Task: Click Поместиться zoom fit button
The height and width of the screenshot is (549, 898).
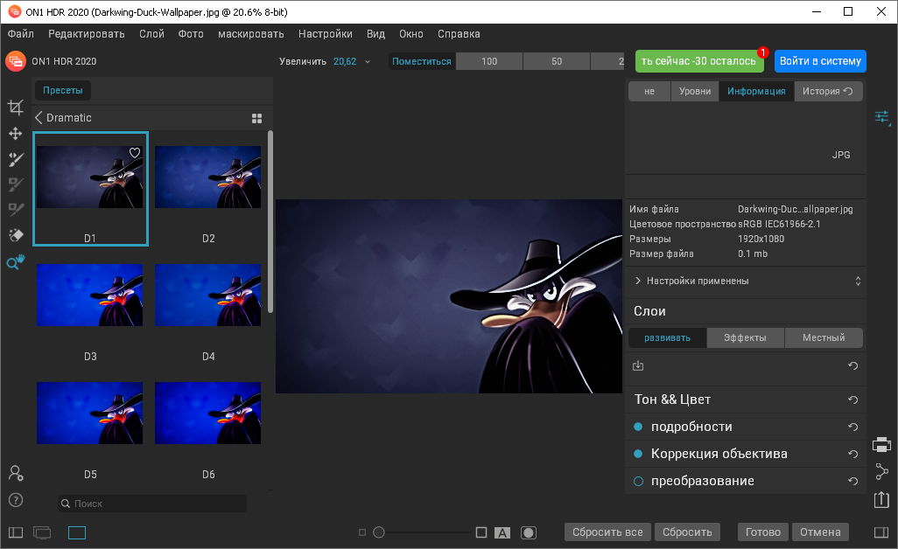Action: tap(422, 61)
